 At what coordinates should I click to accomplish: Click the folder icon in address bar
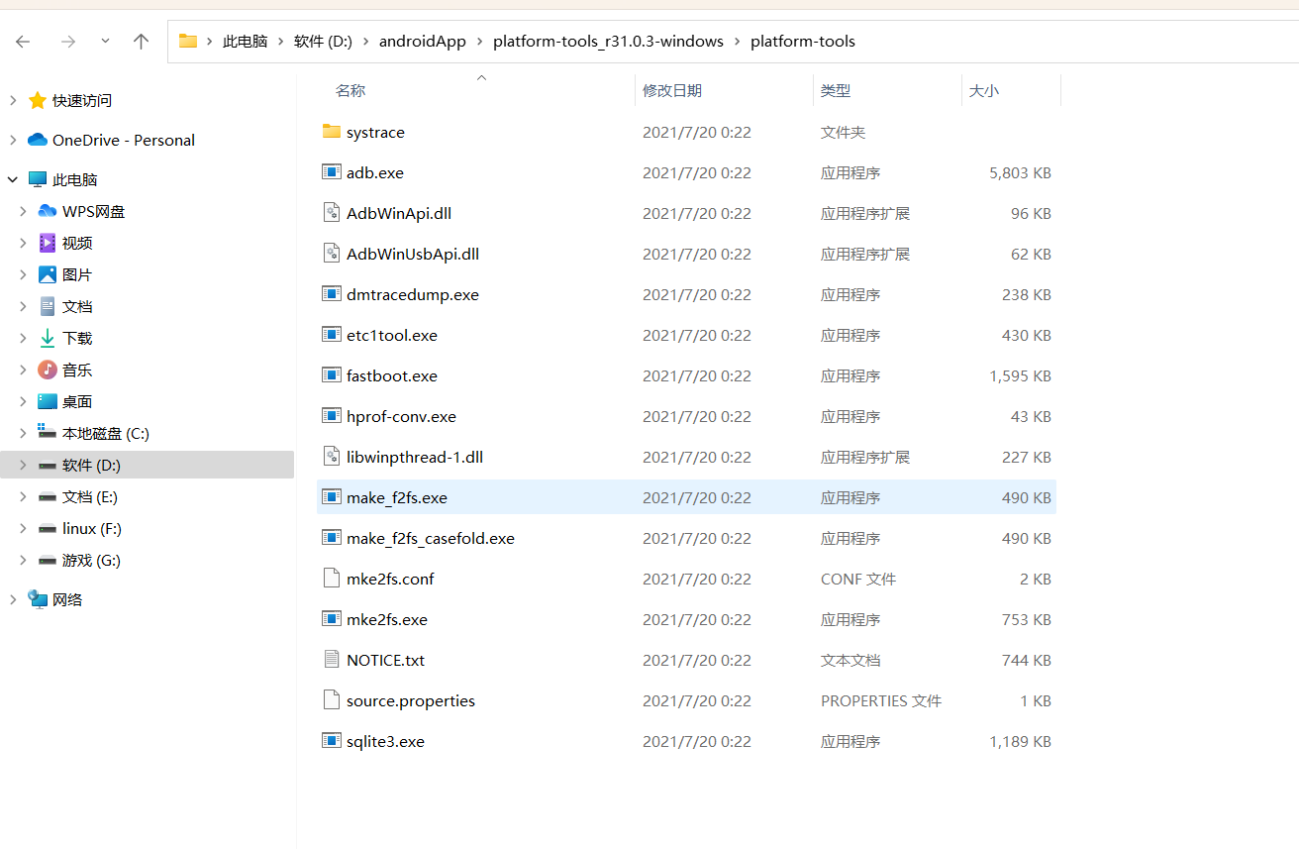click(188, 41)
